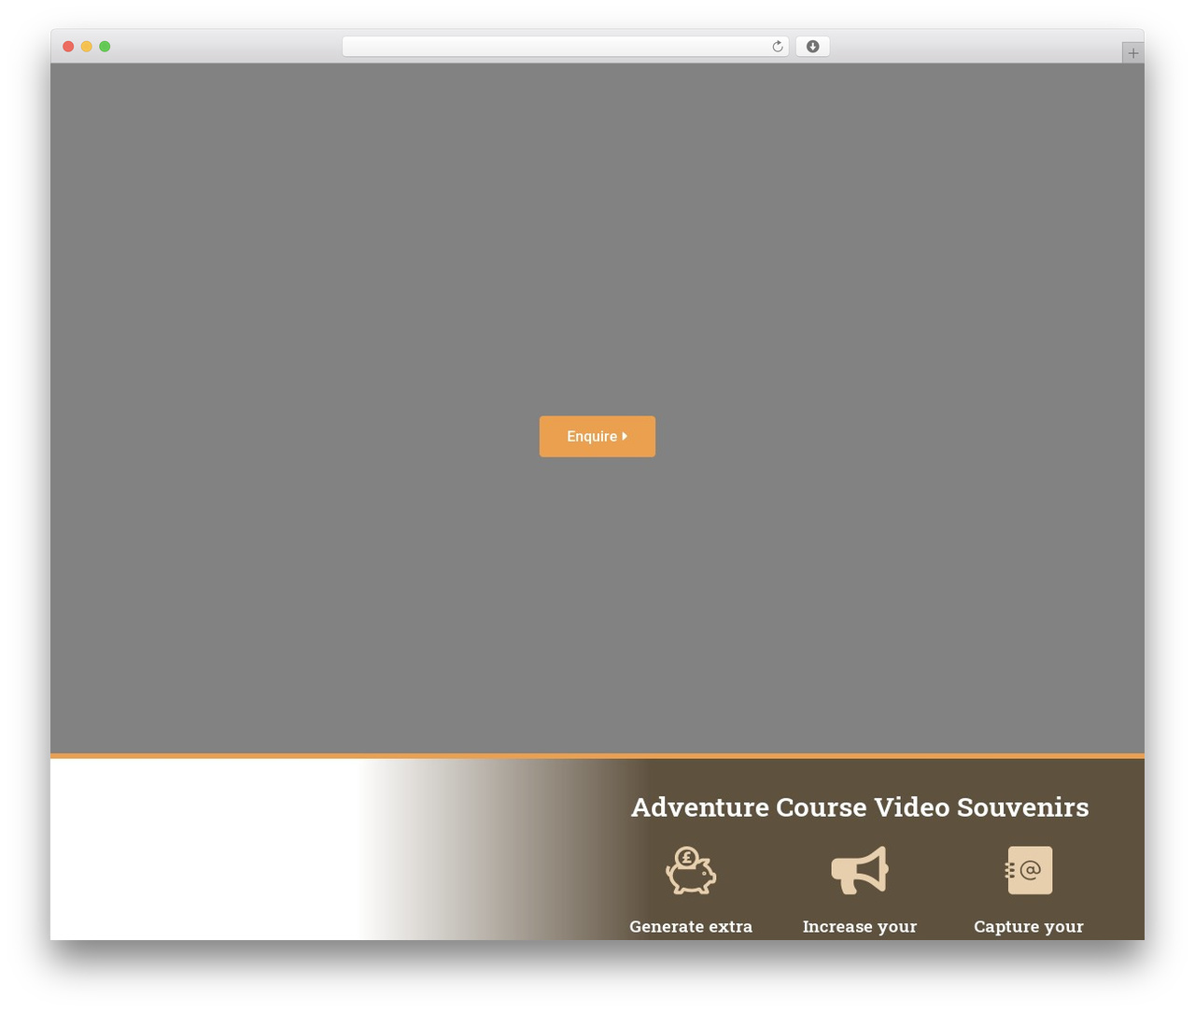Click the Increase your text
The width and height of the screenshot is (1195, 1012).
tap(860, 926)
